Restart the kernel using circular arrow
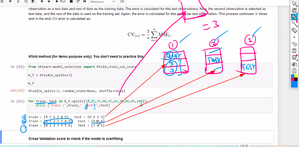The width and height of the screenshot is (299, 147). [x=78, y=1]
